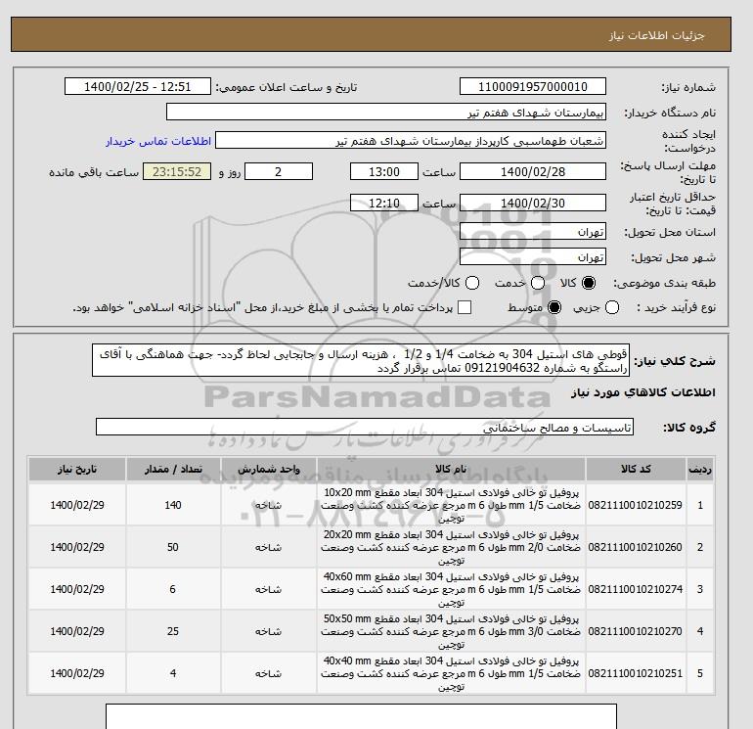
Task: Toggle the اسناد خزانه اسلامی payment checkbox
Action: (x=465, y=307)
